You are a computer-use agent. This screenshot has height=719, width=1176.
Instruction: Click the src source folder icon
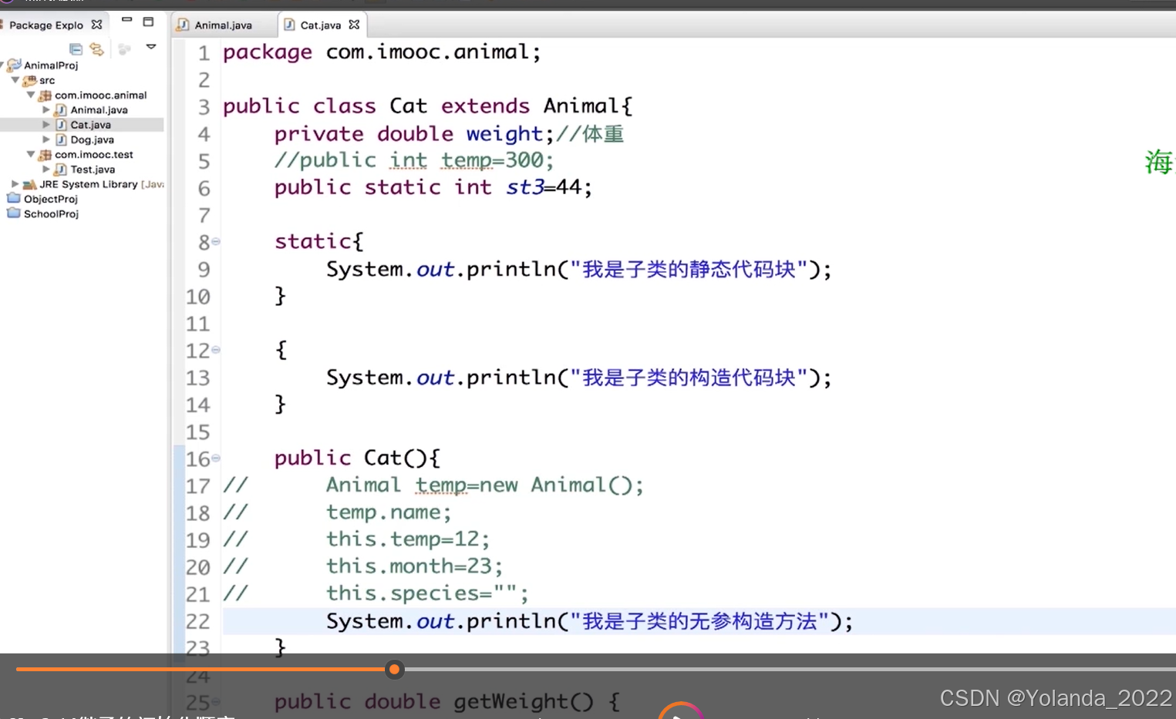click(29, 80)
